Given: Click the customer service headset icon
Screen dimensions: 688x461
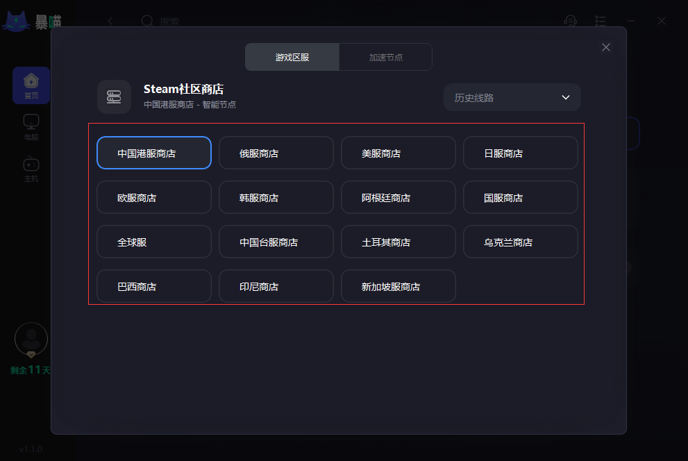Looking at the screenshot, I should [x=571, y=21].
